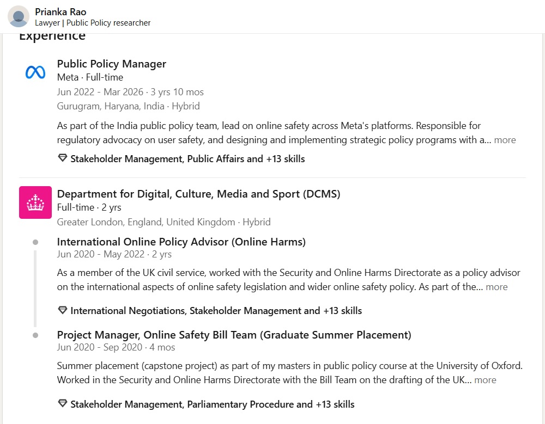Click the International Online Policy Advisor title

pyautogui.click(x=181, y=242)
